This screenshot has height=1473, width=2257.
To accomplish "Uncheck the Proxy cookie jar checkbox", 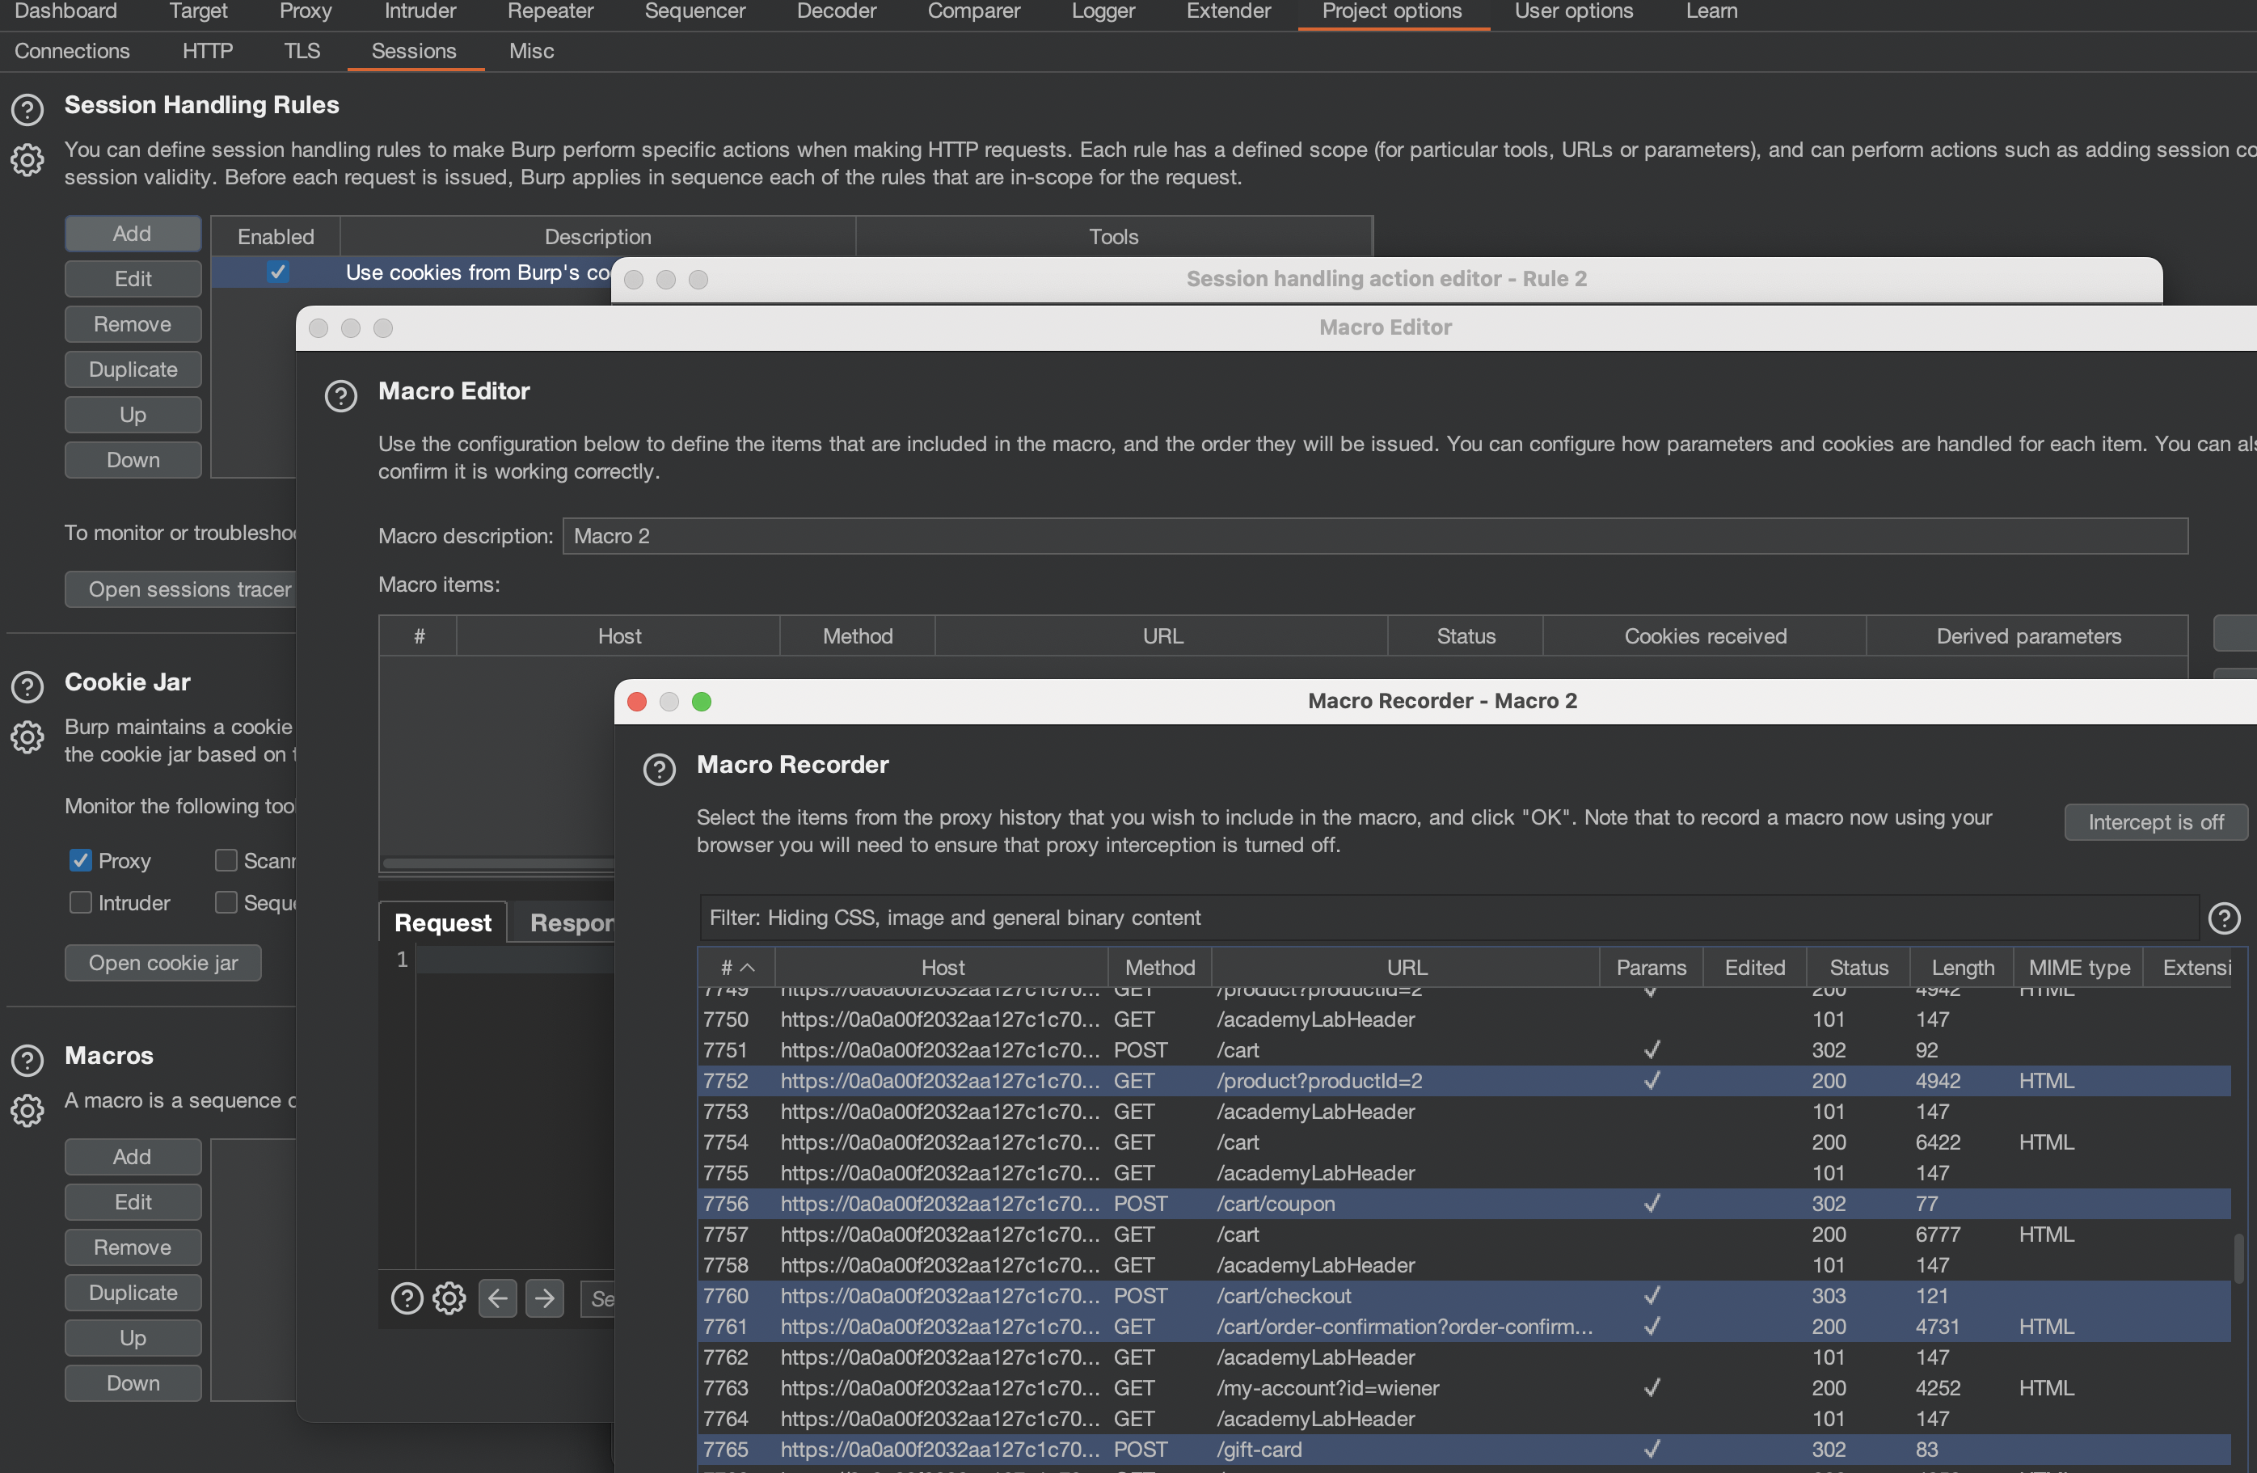I will tap(81, 861).
